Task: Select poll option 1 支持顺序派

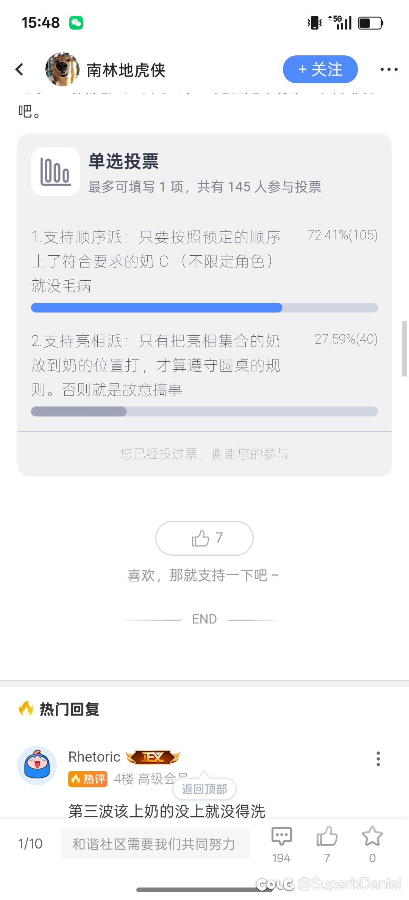Action: [156, 261]
